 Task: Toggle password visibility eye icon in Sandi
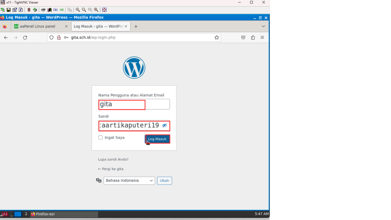pyautogui.click(x=165, y=125)
